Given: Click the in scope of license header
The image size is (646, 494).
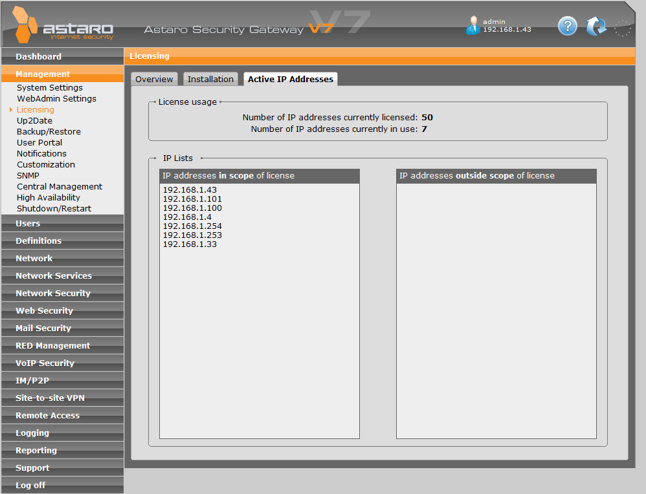Looking at the screenshot, I should tap(260, 176).
